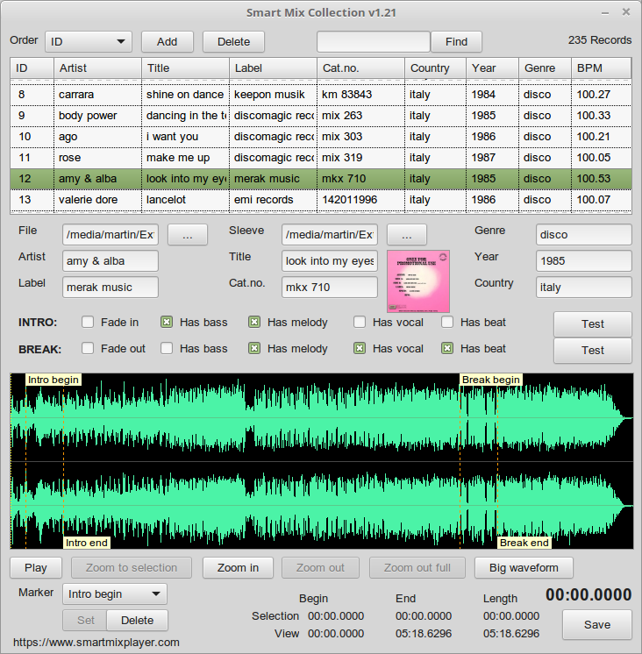
Task: Toggle Has vocal in the BREAK row
Action: [x=360, y=349]
